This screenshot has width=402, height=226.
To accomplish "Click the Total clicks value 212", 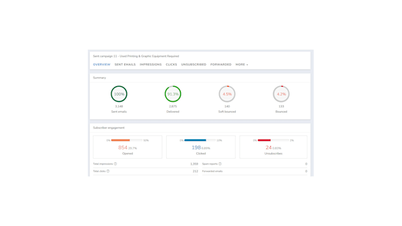I will tap(195, 171).
